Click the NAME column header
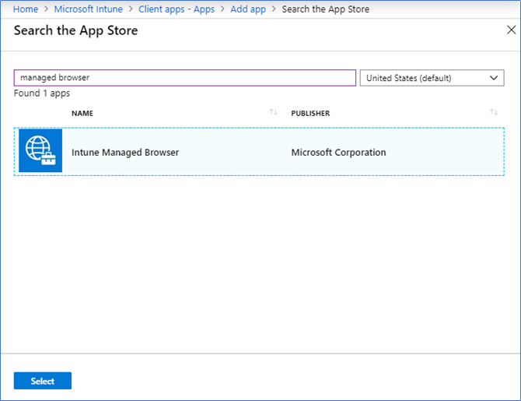The height and width of the screenshot is (401, 521). pyautogui.click(x=82, y=113)
